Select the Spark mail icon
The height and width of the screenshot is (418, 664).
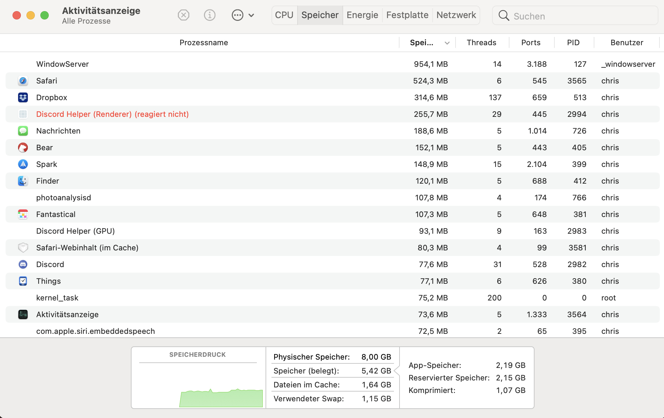tap(23, 164)
